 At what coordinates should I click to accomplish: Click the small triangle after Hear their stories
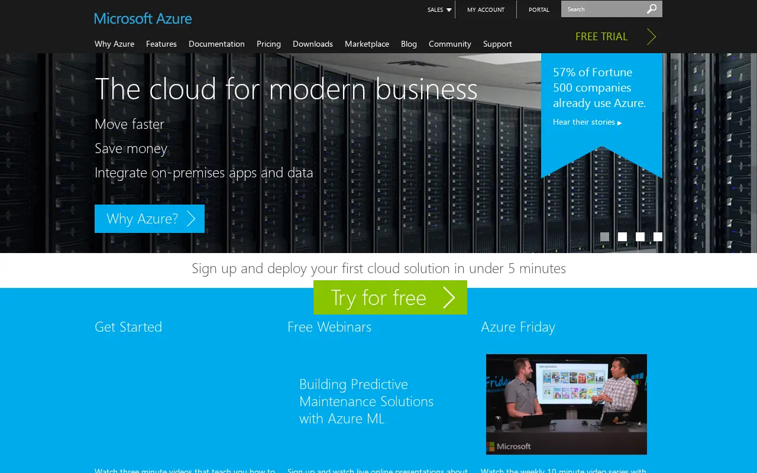pyautogui.click(x=620, y=123)
